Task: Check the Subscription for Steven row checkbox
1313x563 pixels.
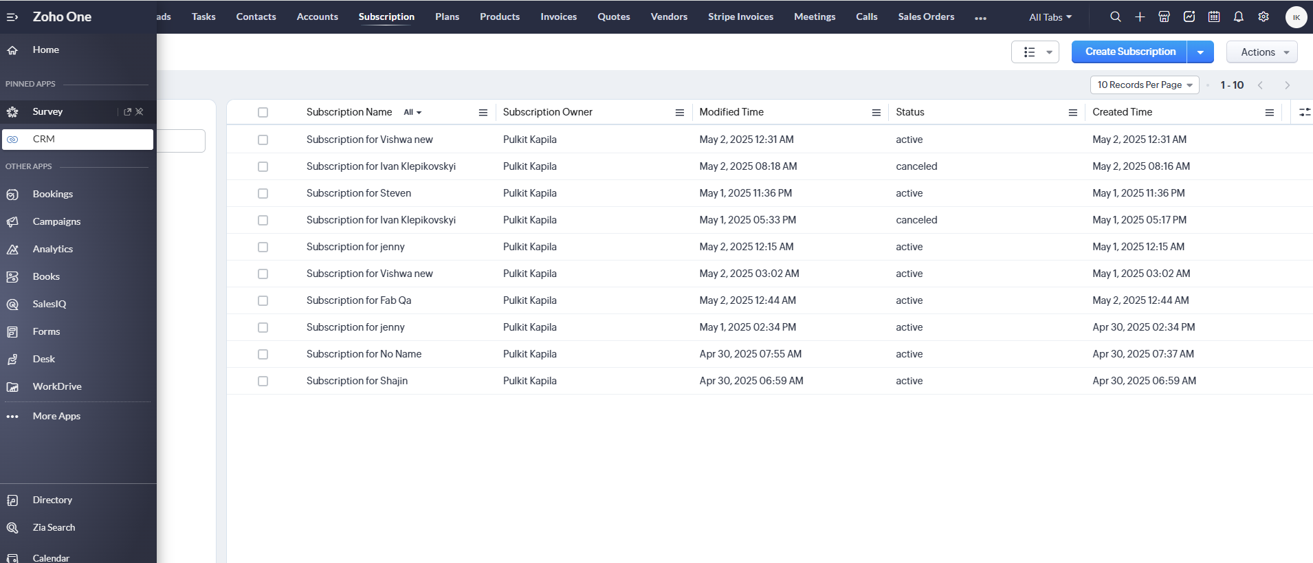Action: 263,193
